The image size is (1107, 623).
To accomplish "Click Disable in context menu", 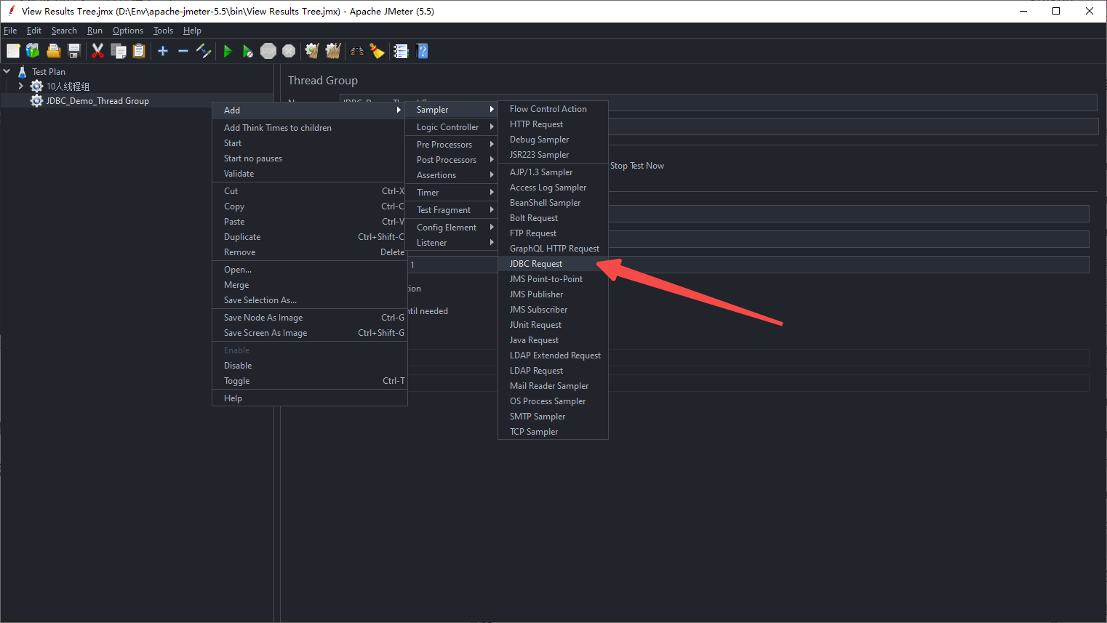I will coord(309,365).
